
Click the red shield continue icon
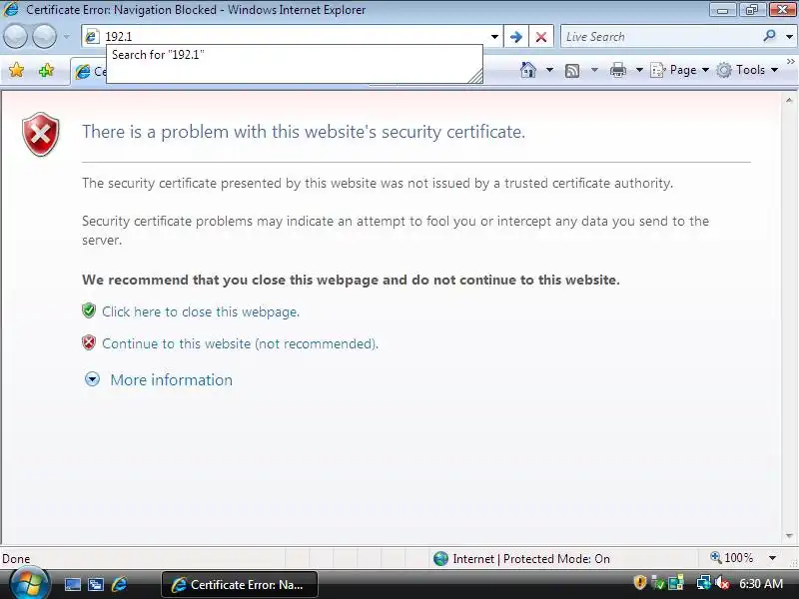pos(89,342)
